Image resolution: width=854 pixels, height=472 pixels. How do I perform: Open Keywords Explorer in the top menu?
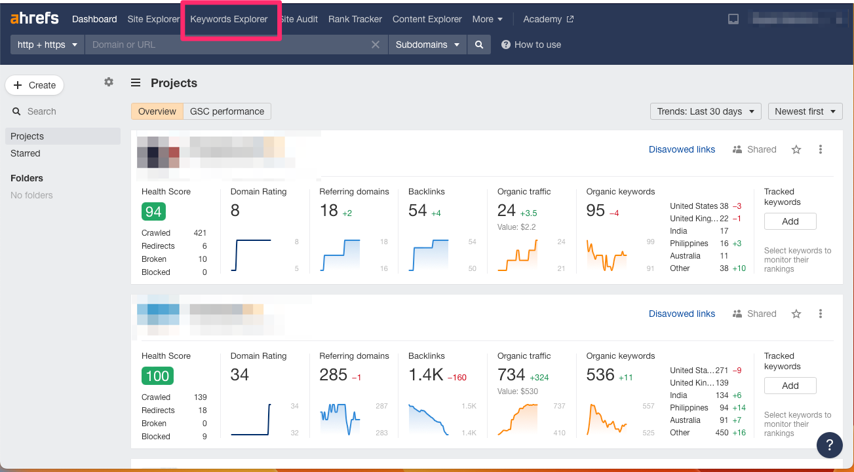click(229, 19)
